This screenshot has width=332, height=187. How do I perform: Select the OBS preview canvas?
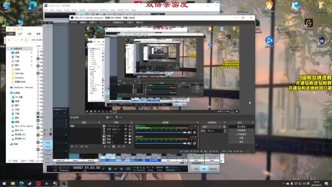162,69
